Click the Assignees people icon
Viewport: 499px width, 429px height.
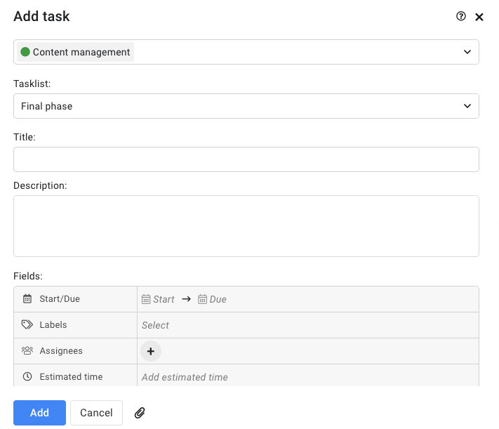point(27,350)
